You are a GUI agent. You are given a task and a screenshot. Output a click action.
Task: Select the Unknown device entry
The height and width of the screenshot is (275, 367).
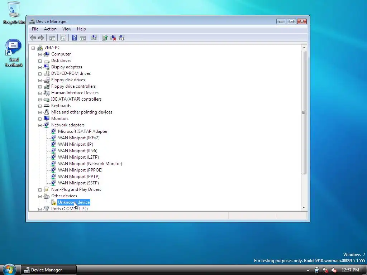coord(74,202)
